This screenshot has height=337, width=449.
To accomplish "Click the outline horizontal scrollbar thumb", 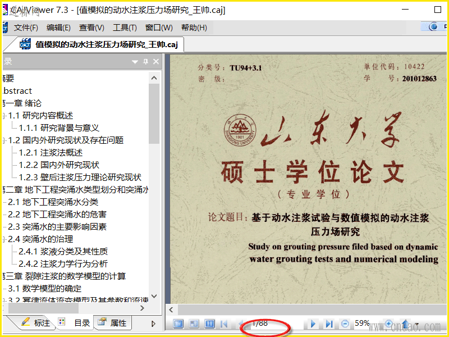I will pos(43,308).
